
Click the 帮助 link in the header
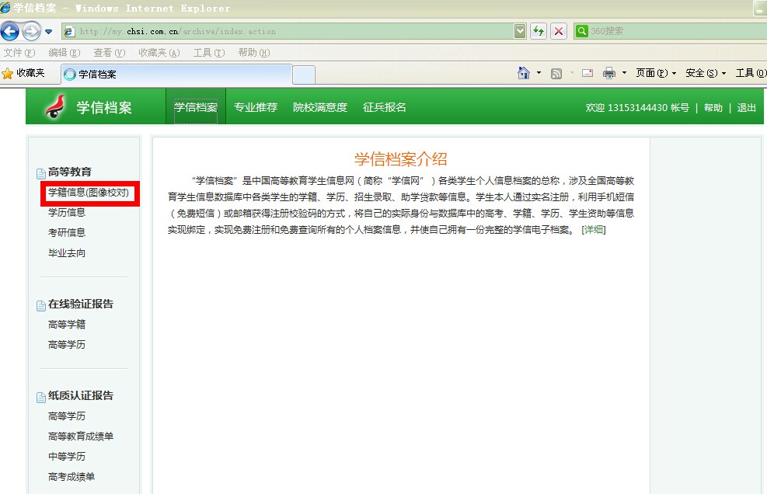coord(713,108)
